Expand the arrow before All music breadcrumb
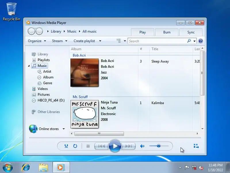The image size is (230, 173). click(x=80, y=31)
